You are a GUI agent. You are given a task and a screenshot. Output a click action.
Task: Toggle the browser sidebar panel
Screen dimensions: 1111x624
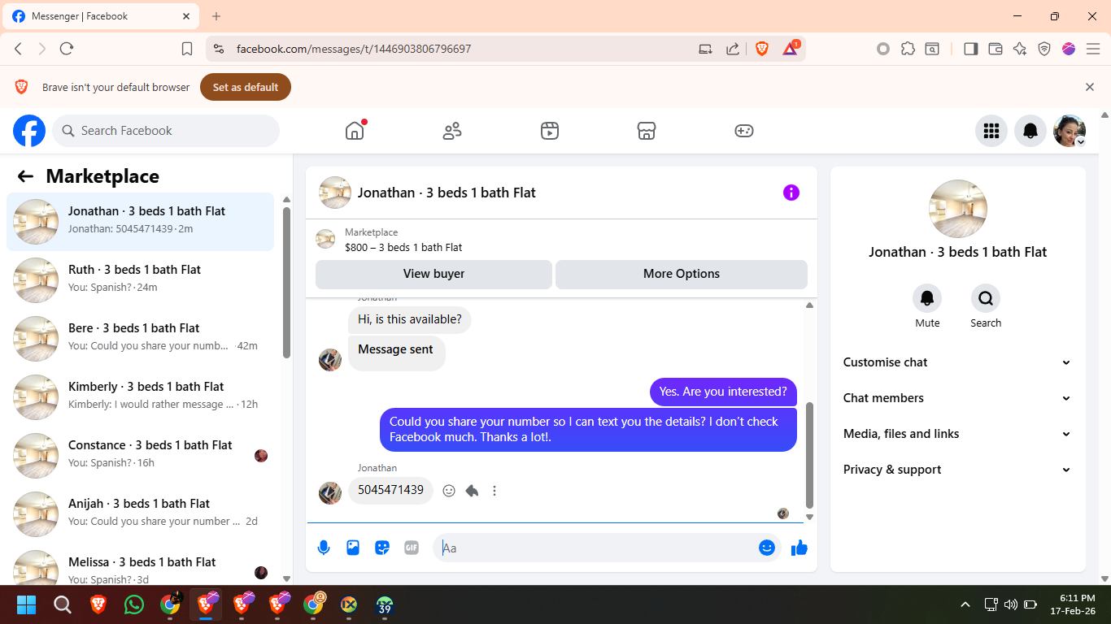(970, 49)
